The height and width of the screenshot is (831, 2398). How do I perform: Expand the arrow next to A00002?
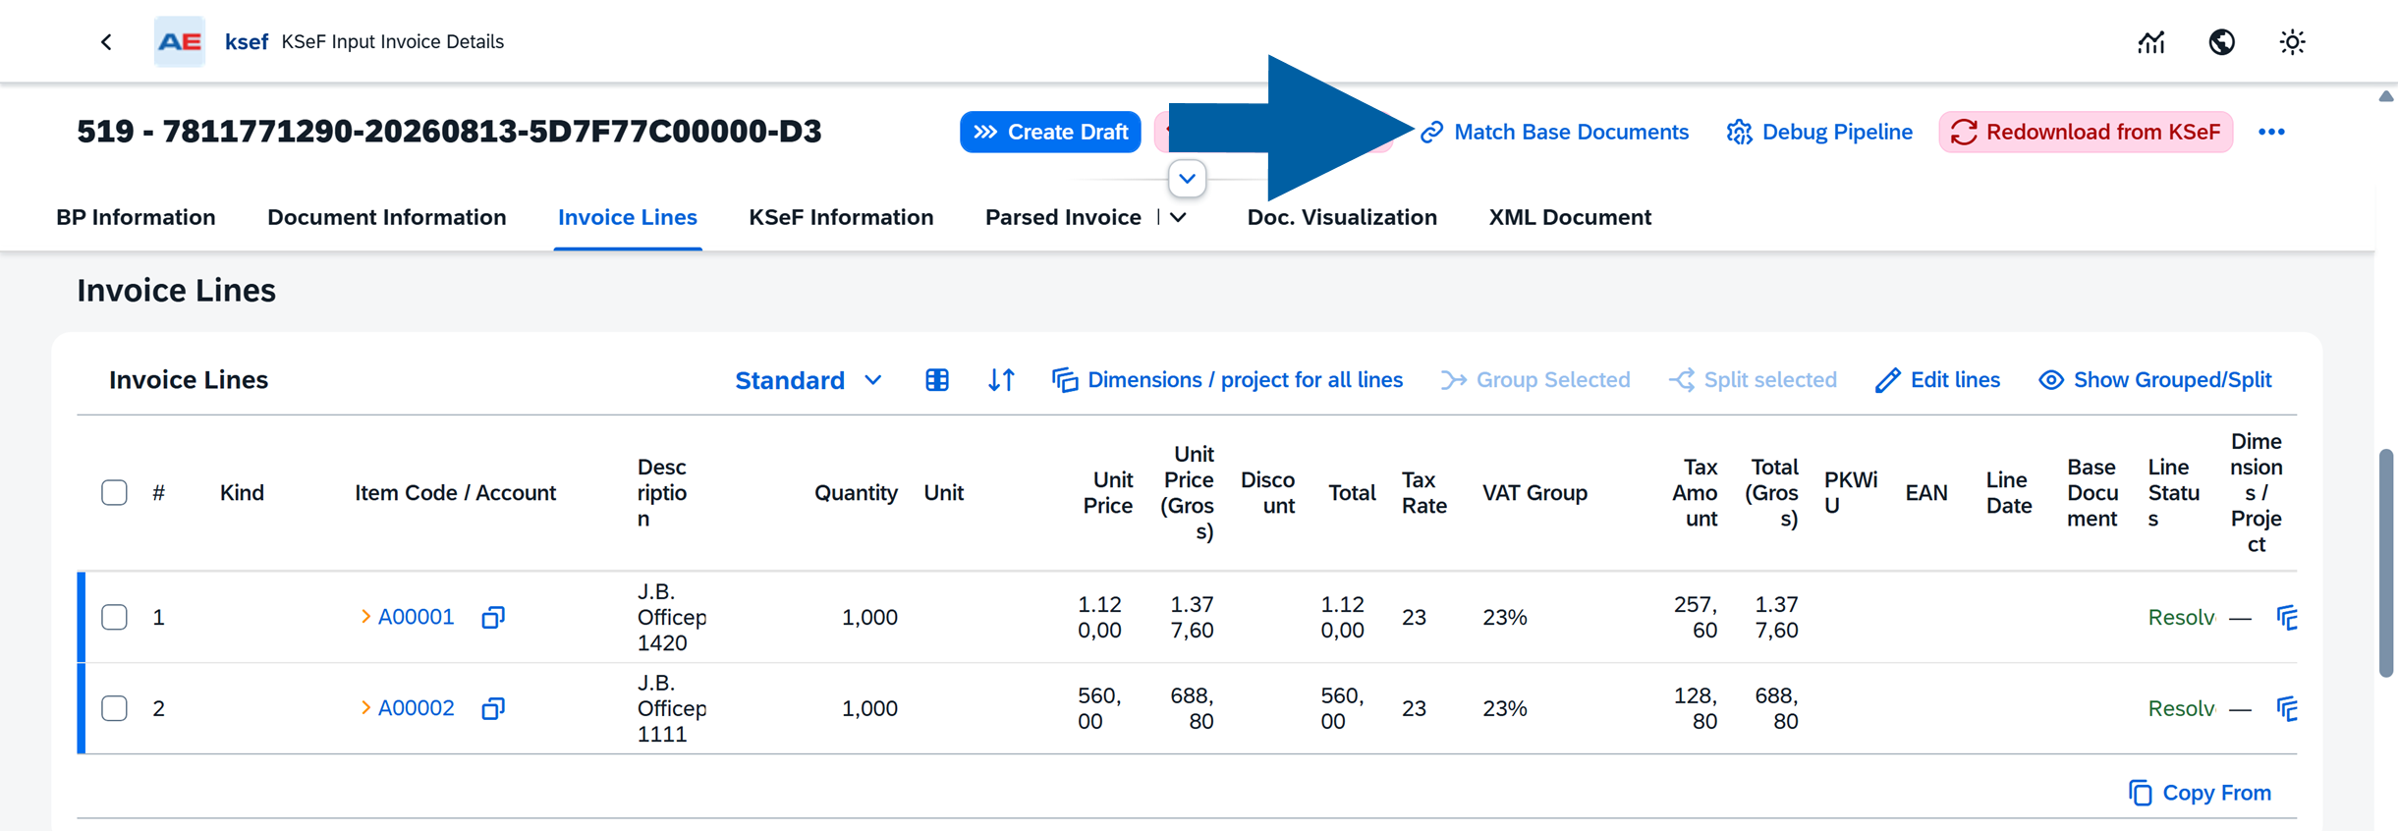(365, 708)
